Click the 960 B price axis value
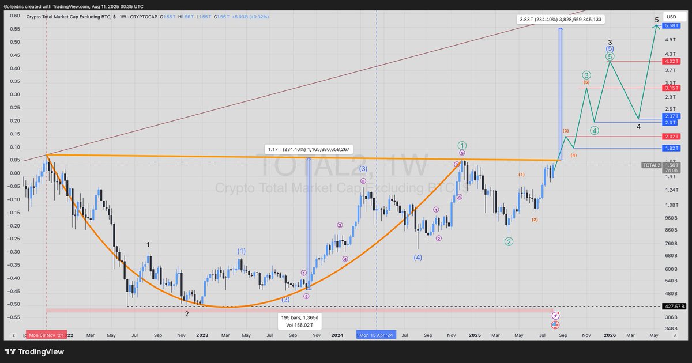Image resolution: width=692 pixels, height=363 pixels. tap(671, 218)
